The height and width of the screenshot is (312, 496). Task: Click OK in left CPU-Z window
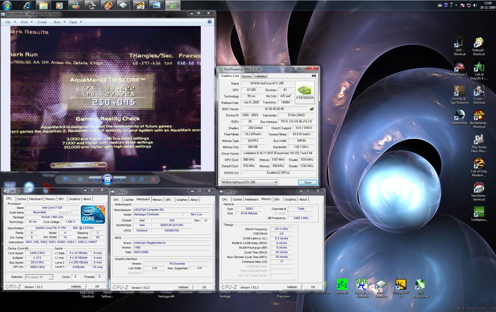click(97, 287)
